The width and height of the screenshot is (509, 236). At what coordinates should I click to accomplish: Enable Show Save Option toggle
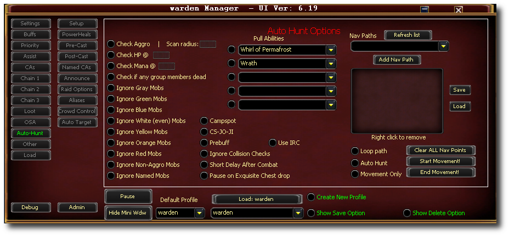coord(311,213)
